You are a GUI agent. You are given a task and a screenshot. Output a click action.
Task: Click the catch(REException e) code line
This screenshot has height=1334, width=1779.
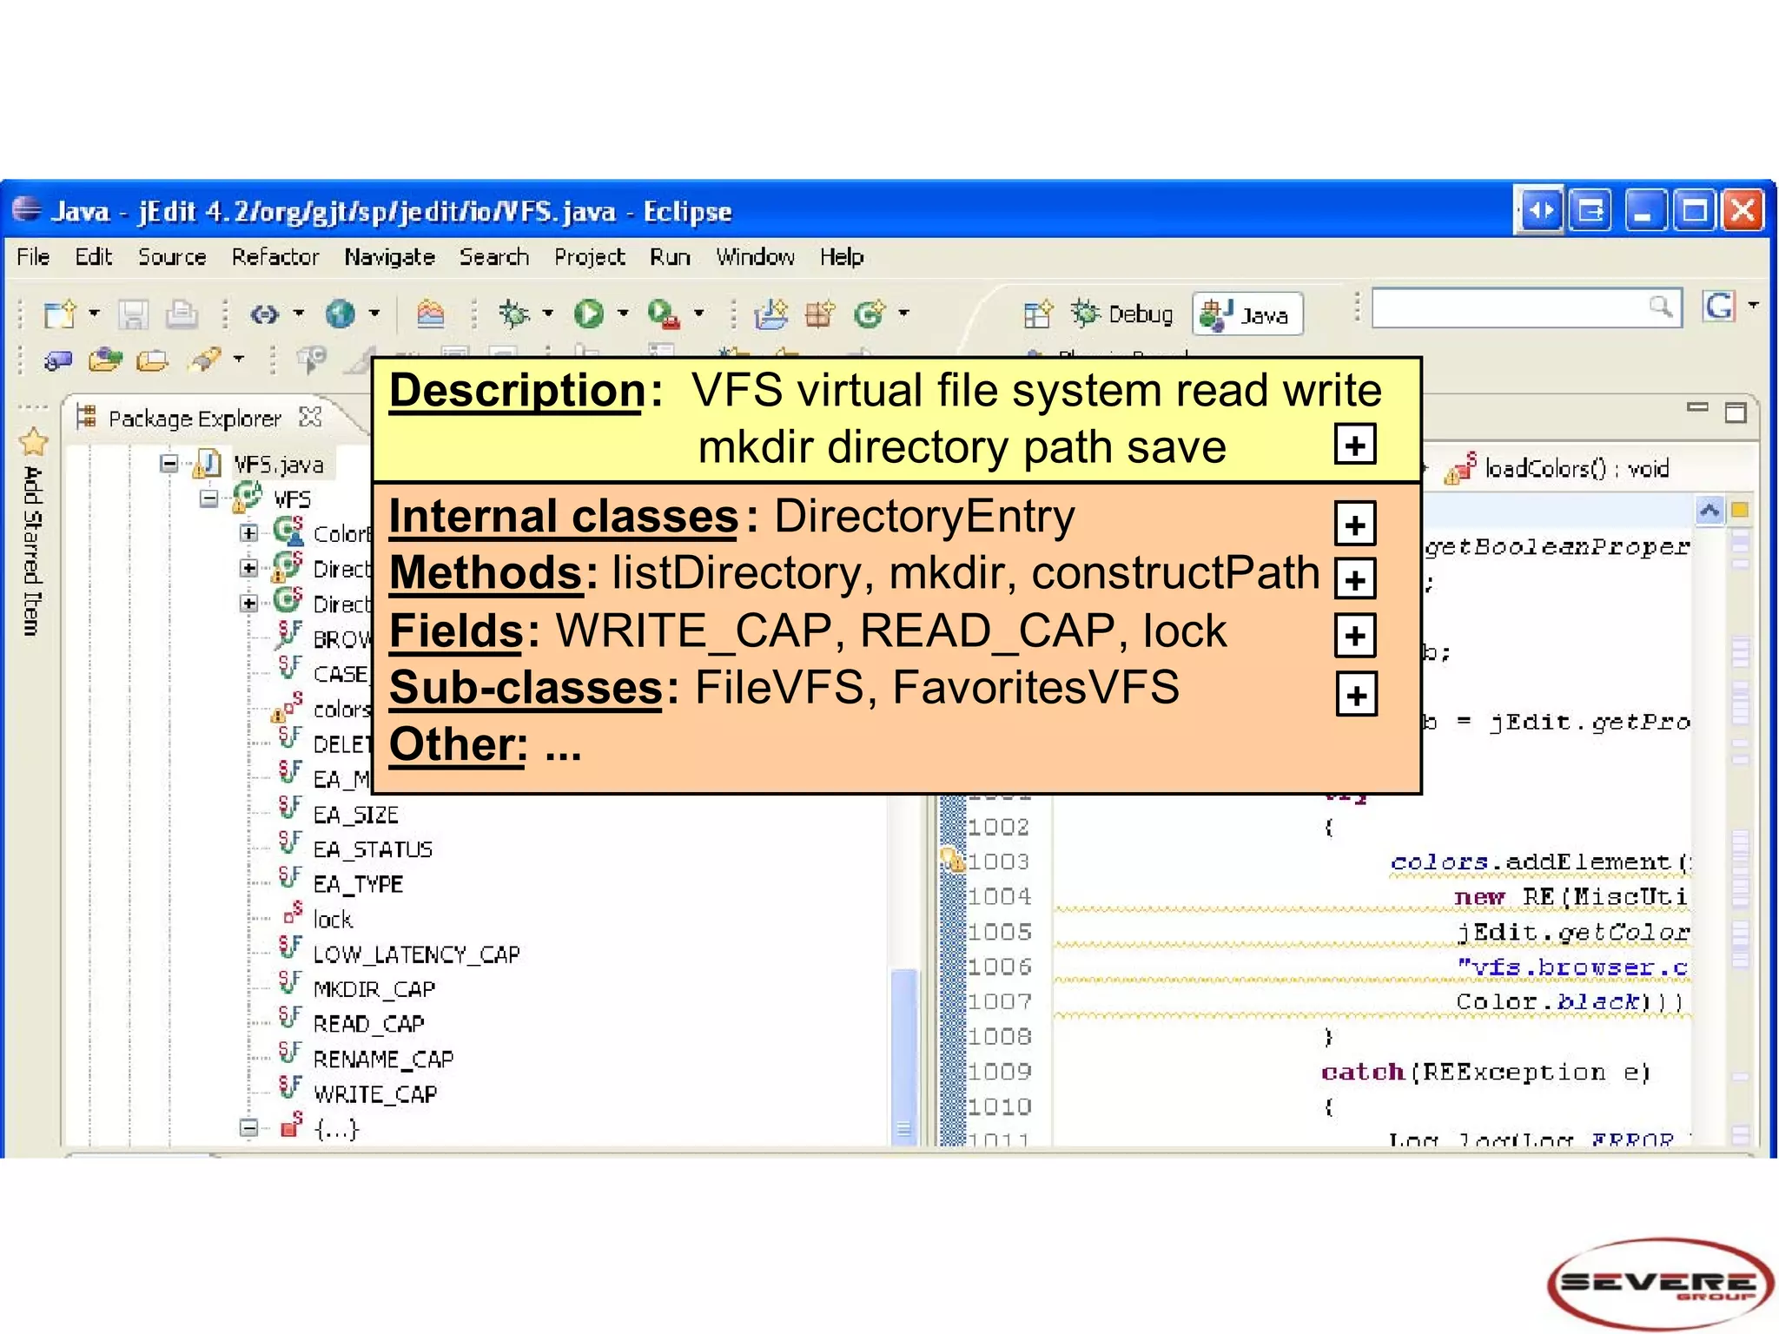coord(1485,1073)
